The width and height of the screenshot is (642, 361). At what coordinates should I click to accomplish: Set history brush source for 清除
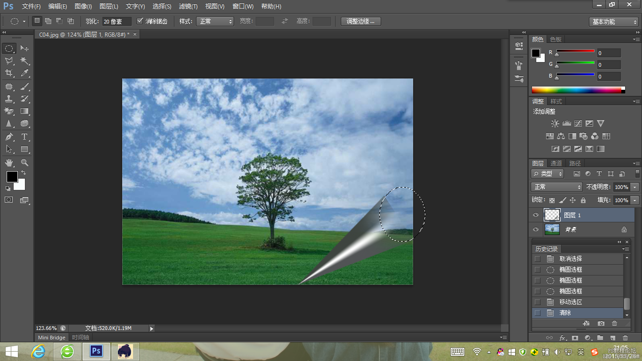tap(538, 313)
